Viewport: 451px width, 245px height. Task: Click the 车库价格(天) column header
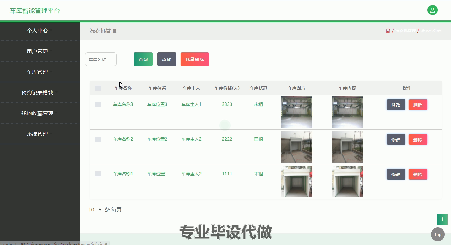pyautogui.click(x=227, y=88)
